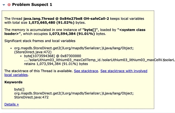
Task: Click the Significant stack frames and local variables text
Action: point(40,41)
